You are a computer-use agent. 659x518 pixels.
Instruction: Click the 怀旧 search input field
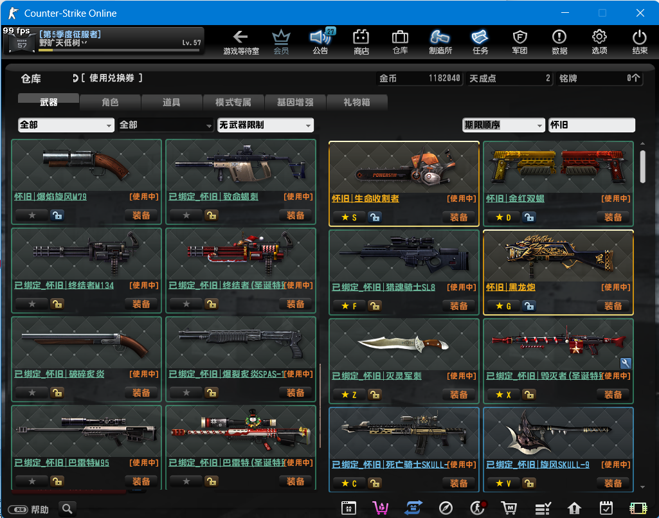(x=591, y=125)
